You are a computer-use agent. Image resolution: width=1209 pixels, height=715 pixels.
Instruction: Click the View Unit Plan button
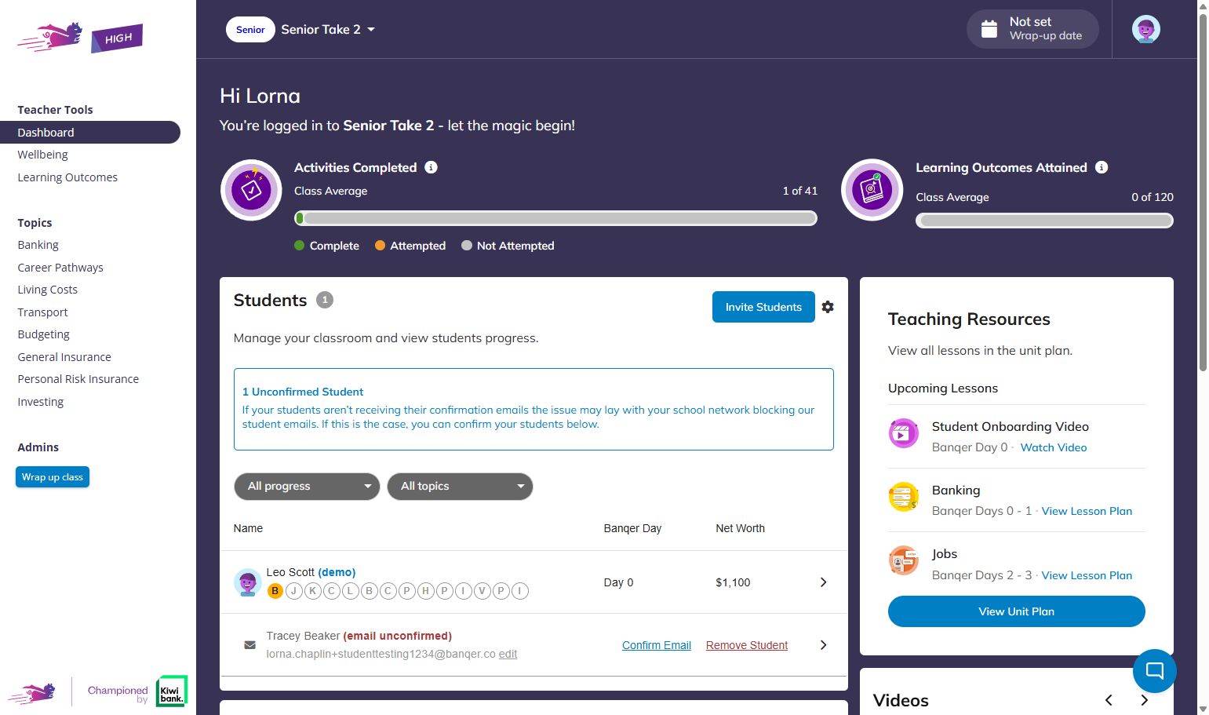coord(1016,611)
